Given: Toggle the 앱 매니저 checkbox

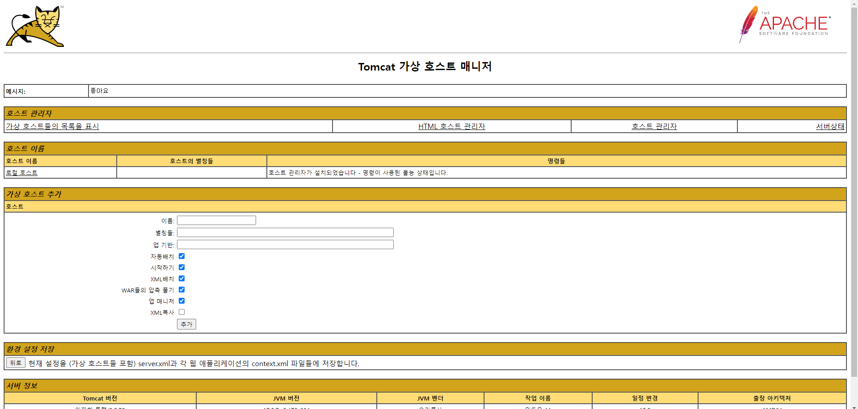Looking at the screenshot, I should (x=181, y=301).
